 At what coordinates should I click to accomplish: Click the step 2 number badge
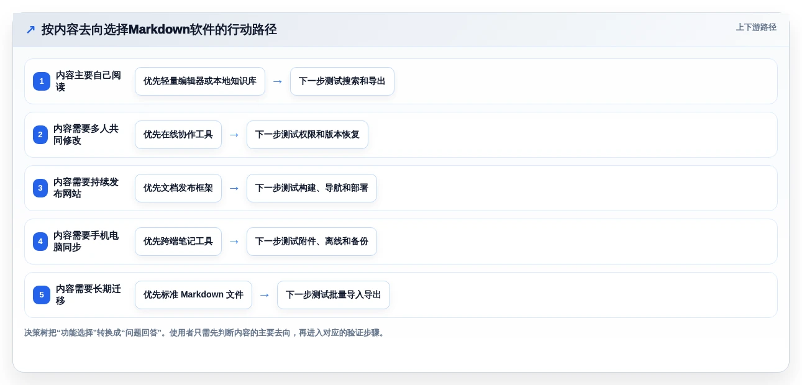click(x=40, y=135)
